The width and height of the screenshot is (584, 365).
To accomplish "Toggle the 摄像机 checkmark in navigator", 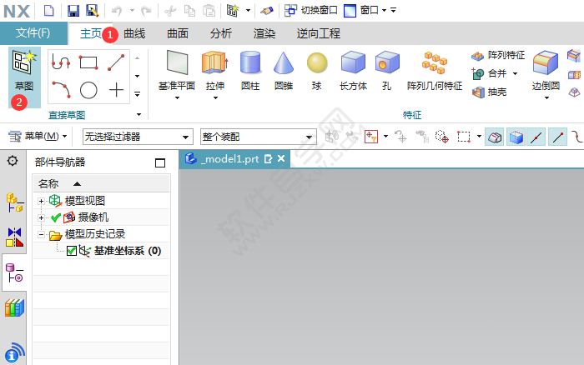I will tap(56, 217).
